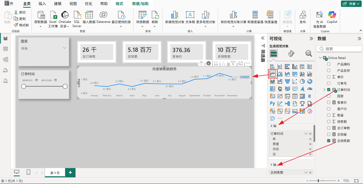Viewport: 363px width, 184px height.
Task: Select the area chart visual icon
Action: (x=280, y=74)
